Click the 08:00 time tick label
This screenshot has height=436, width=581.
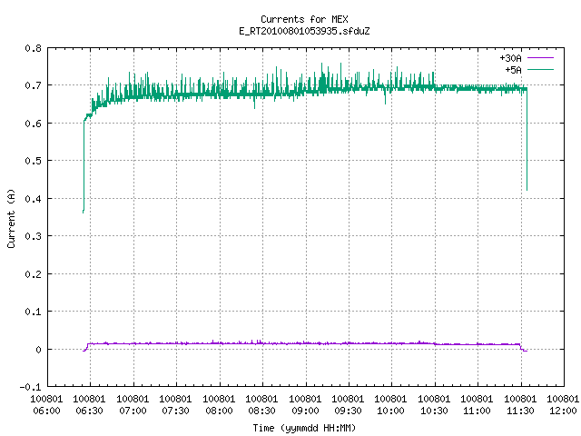(x=219, y=411)
